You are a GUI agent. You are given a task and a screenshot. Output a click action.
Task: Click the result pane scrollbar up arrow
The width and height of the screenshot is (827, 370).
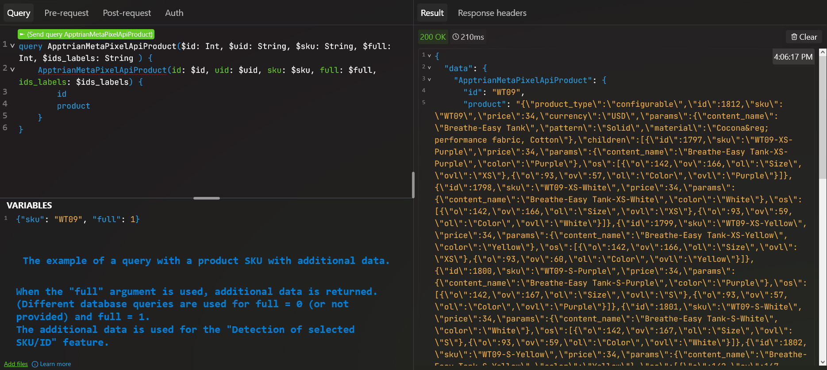823,52
